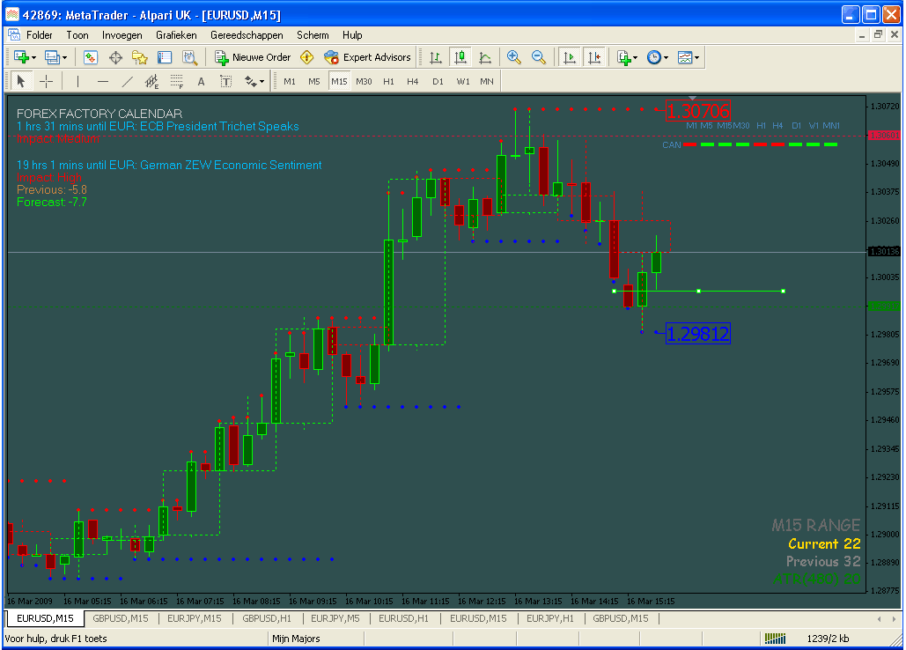Image resolution: width=906 pixels, height=650 pixels.
Task: Open the Gereedschappen menu
Action: point(247,35)
